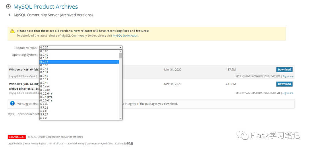The width and height of the screenshot is (310, 149).
Task: Select version 5.7.30 in the list
Action: click(x=79, y=104)
